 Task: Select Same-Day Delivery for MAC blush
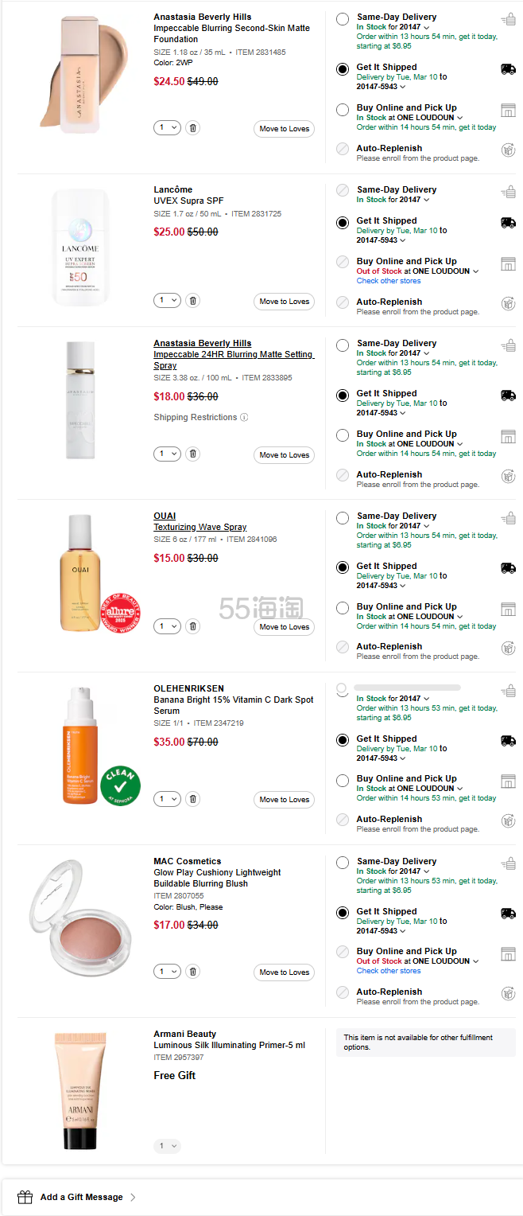343,863
